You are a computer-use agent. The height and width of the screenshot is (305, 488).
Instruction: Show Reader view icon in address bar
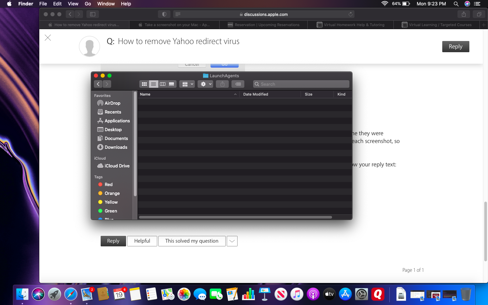pos(178,14)
